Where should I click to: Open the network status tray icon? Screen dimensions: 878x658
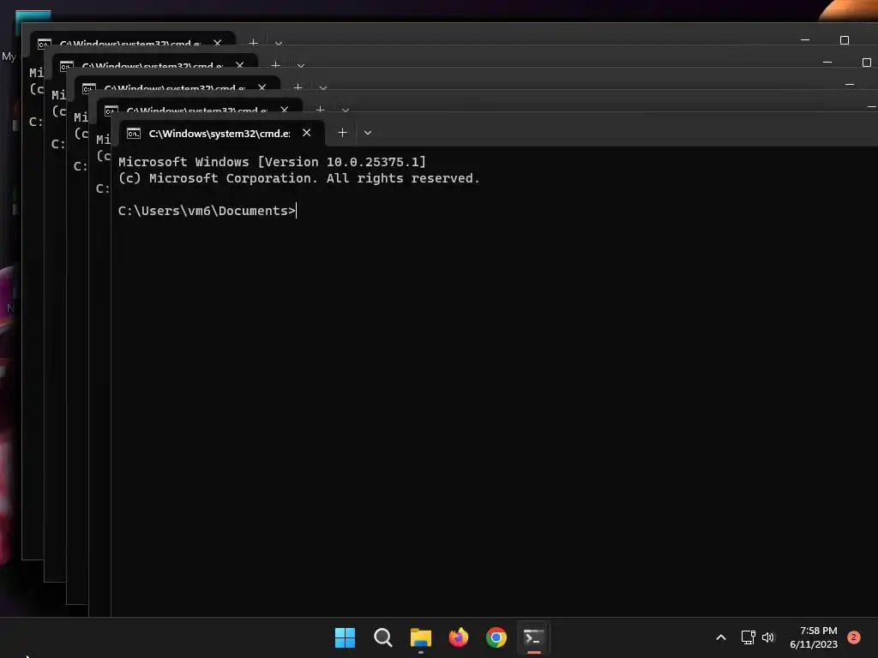pos(748,637)
